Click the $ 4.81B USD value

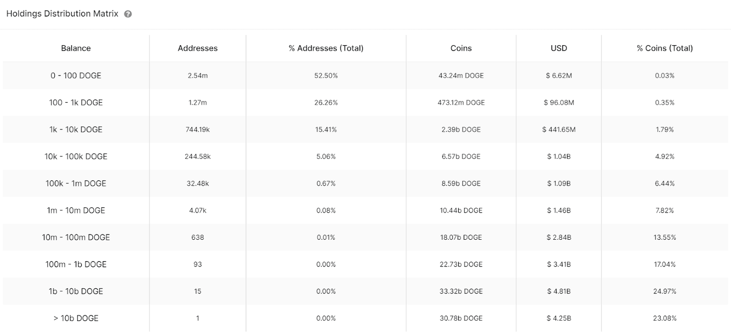coord(559,291)
